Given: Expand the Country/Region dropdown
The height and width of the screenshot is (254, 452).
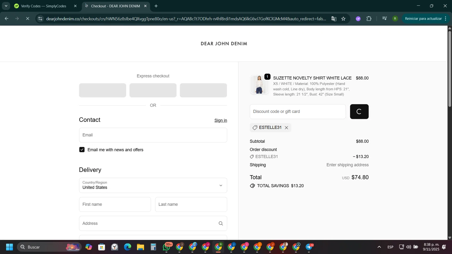Looking at the screenshot, I should pos(153,185).
